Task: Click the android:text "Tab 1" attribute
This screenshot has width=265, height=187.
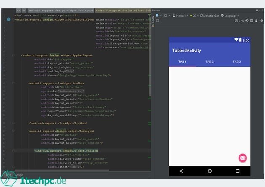Action: click(x=66, y=167)
